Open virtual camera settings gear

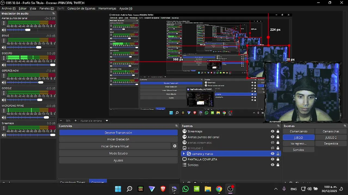point(175,146)
